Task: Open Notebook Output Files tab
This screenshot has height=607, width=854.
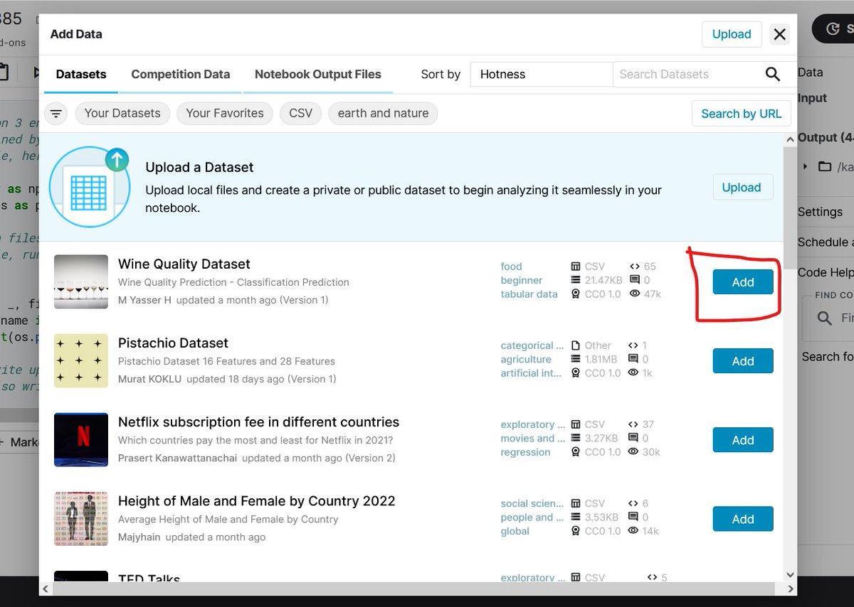Action: click(x=318, y=74)
